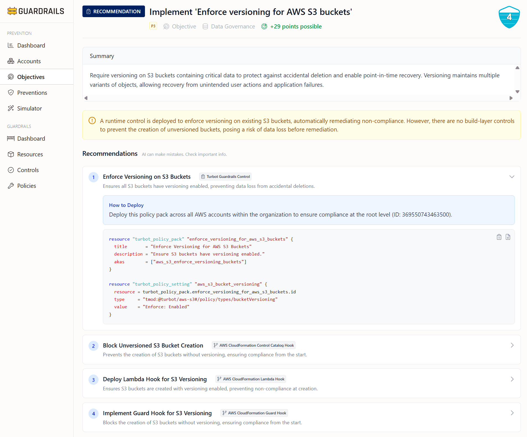Expand the Implement Guard Hook for S3 Versioning item

click(x=512, y=413)
